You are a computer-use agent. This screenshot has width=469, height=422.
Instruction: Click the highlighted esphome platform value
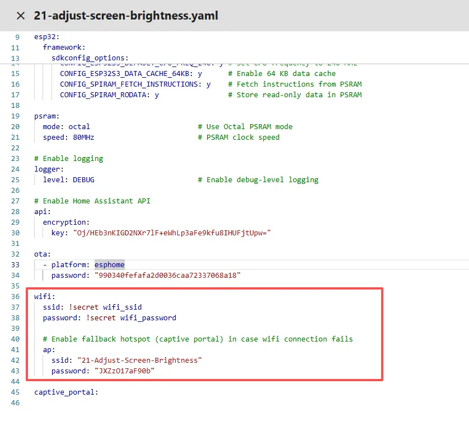click(110, 264)
